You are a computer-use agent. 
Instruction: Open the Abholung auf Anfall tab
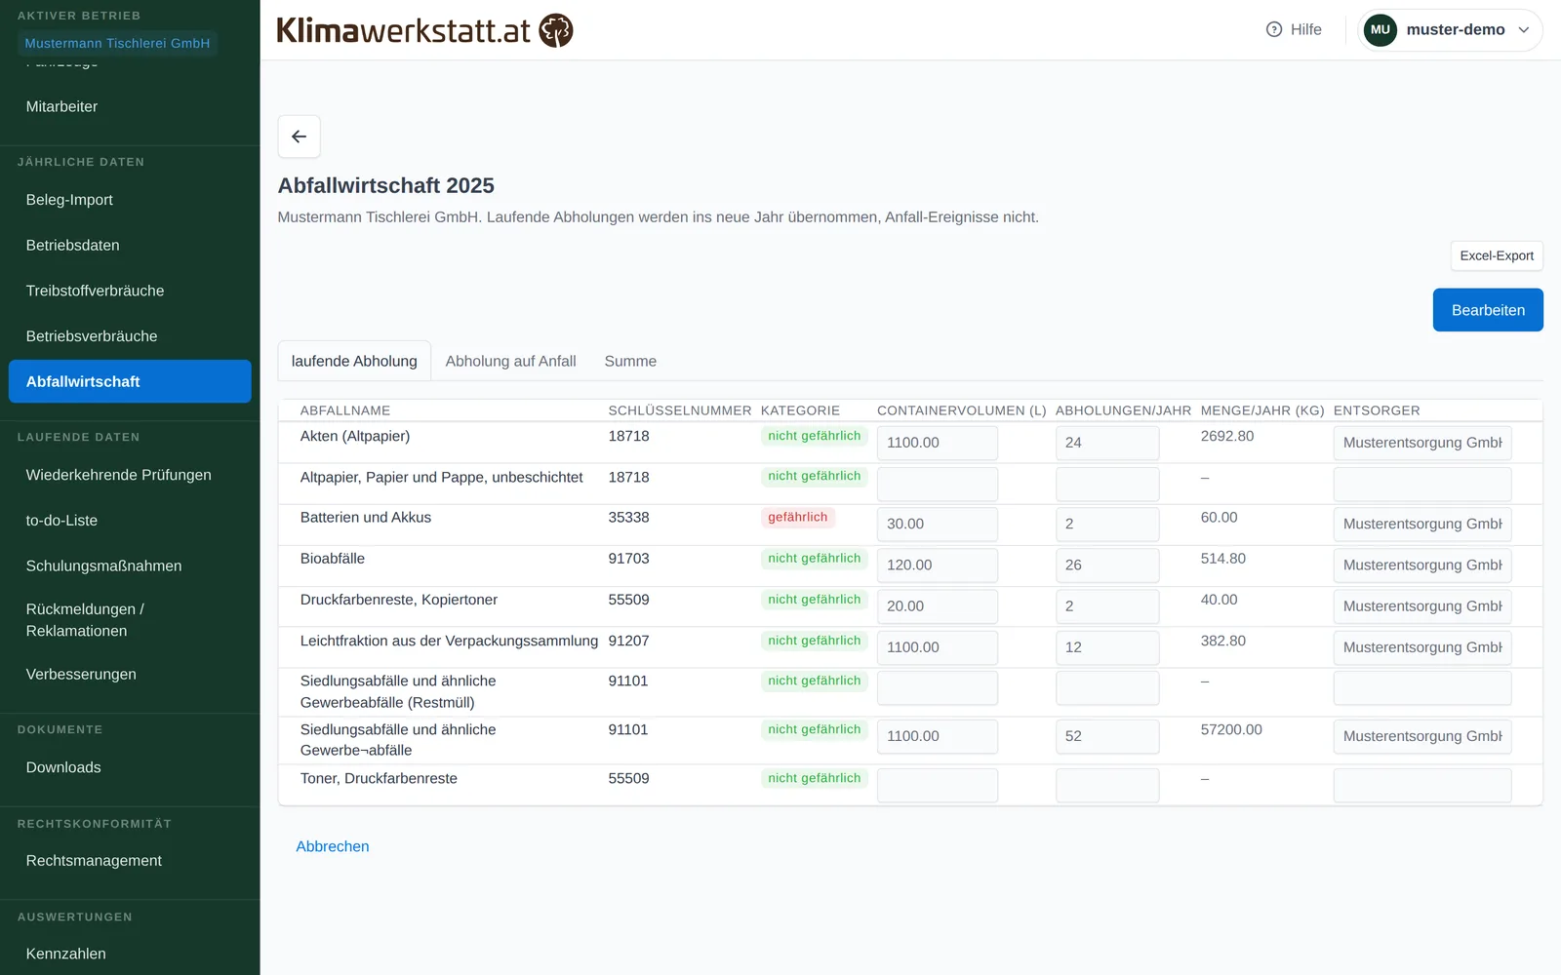(510, 361)
